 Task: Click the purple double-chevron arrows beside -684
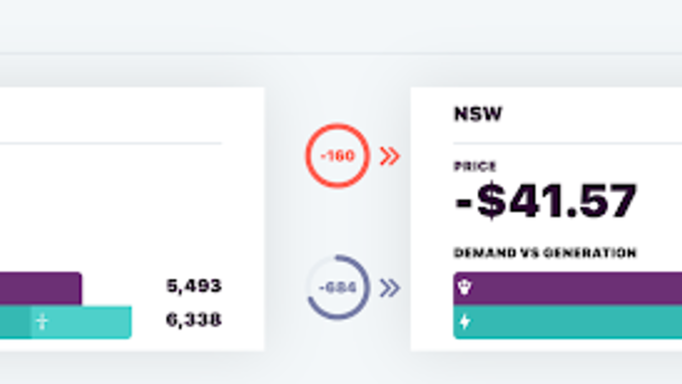pos(389,288)
